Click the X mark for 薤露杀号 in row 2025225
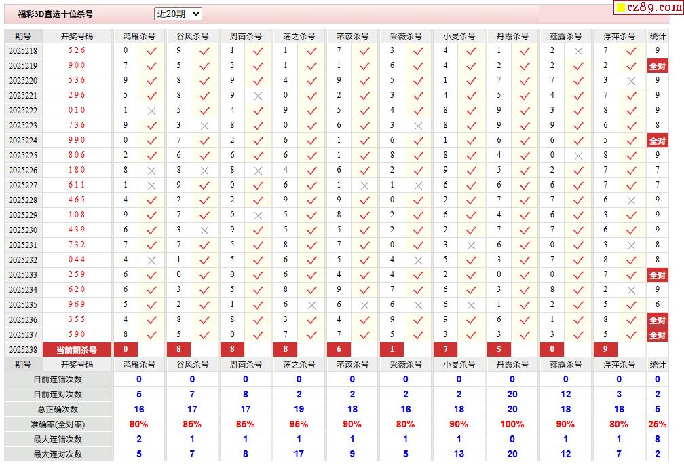Viewport: 684px width, 464px height. 578,156
